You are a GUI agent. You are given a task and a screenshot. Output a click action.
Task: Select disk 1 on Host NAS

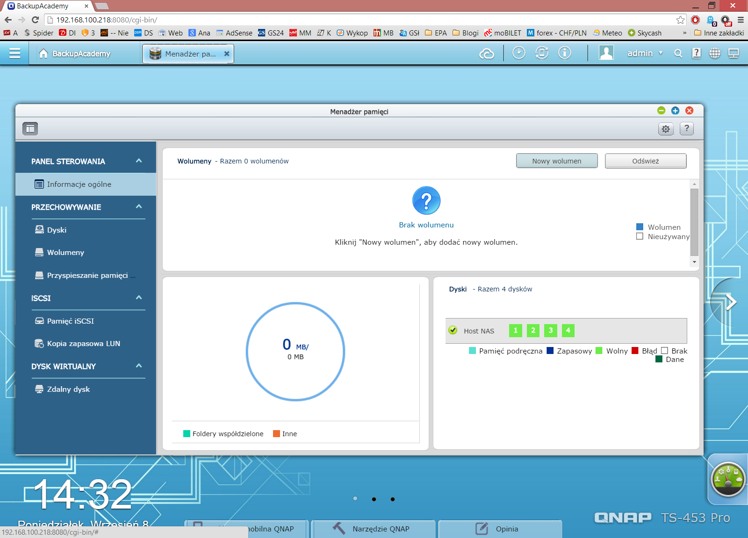[x=515, y=331]
